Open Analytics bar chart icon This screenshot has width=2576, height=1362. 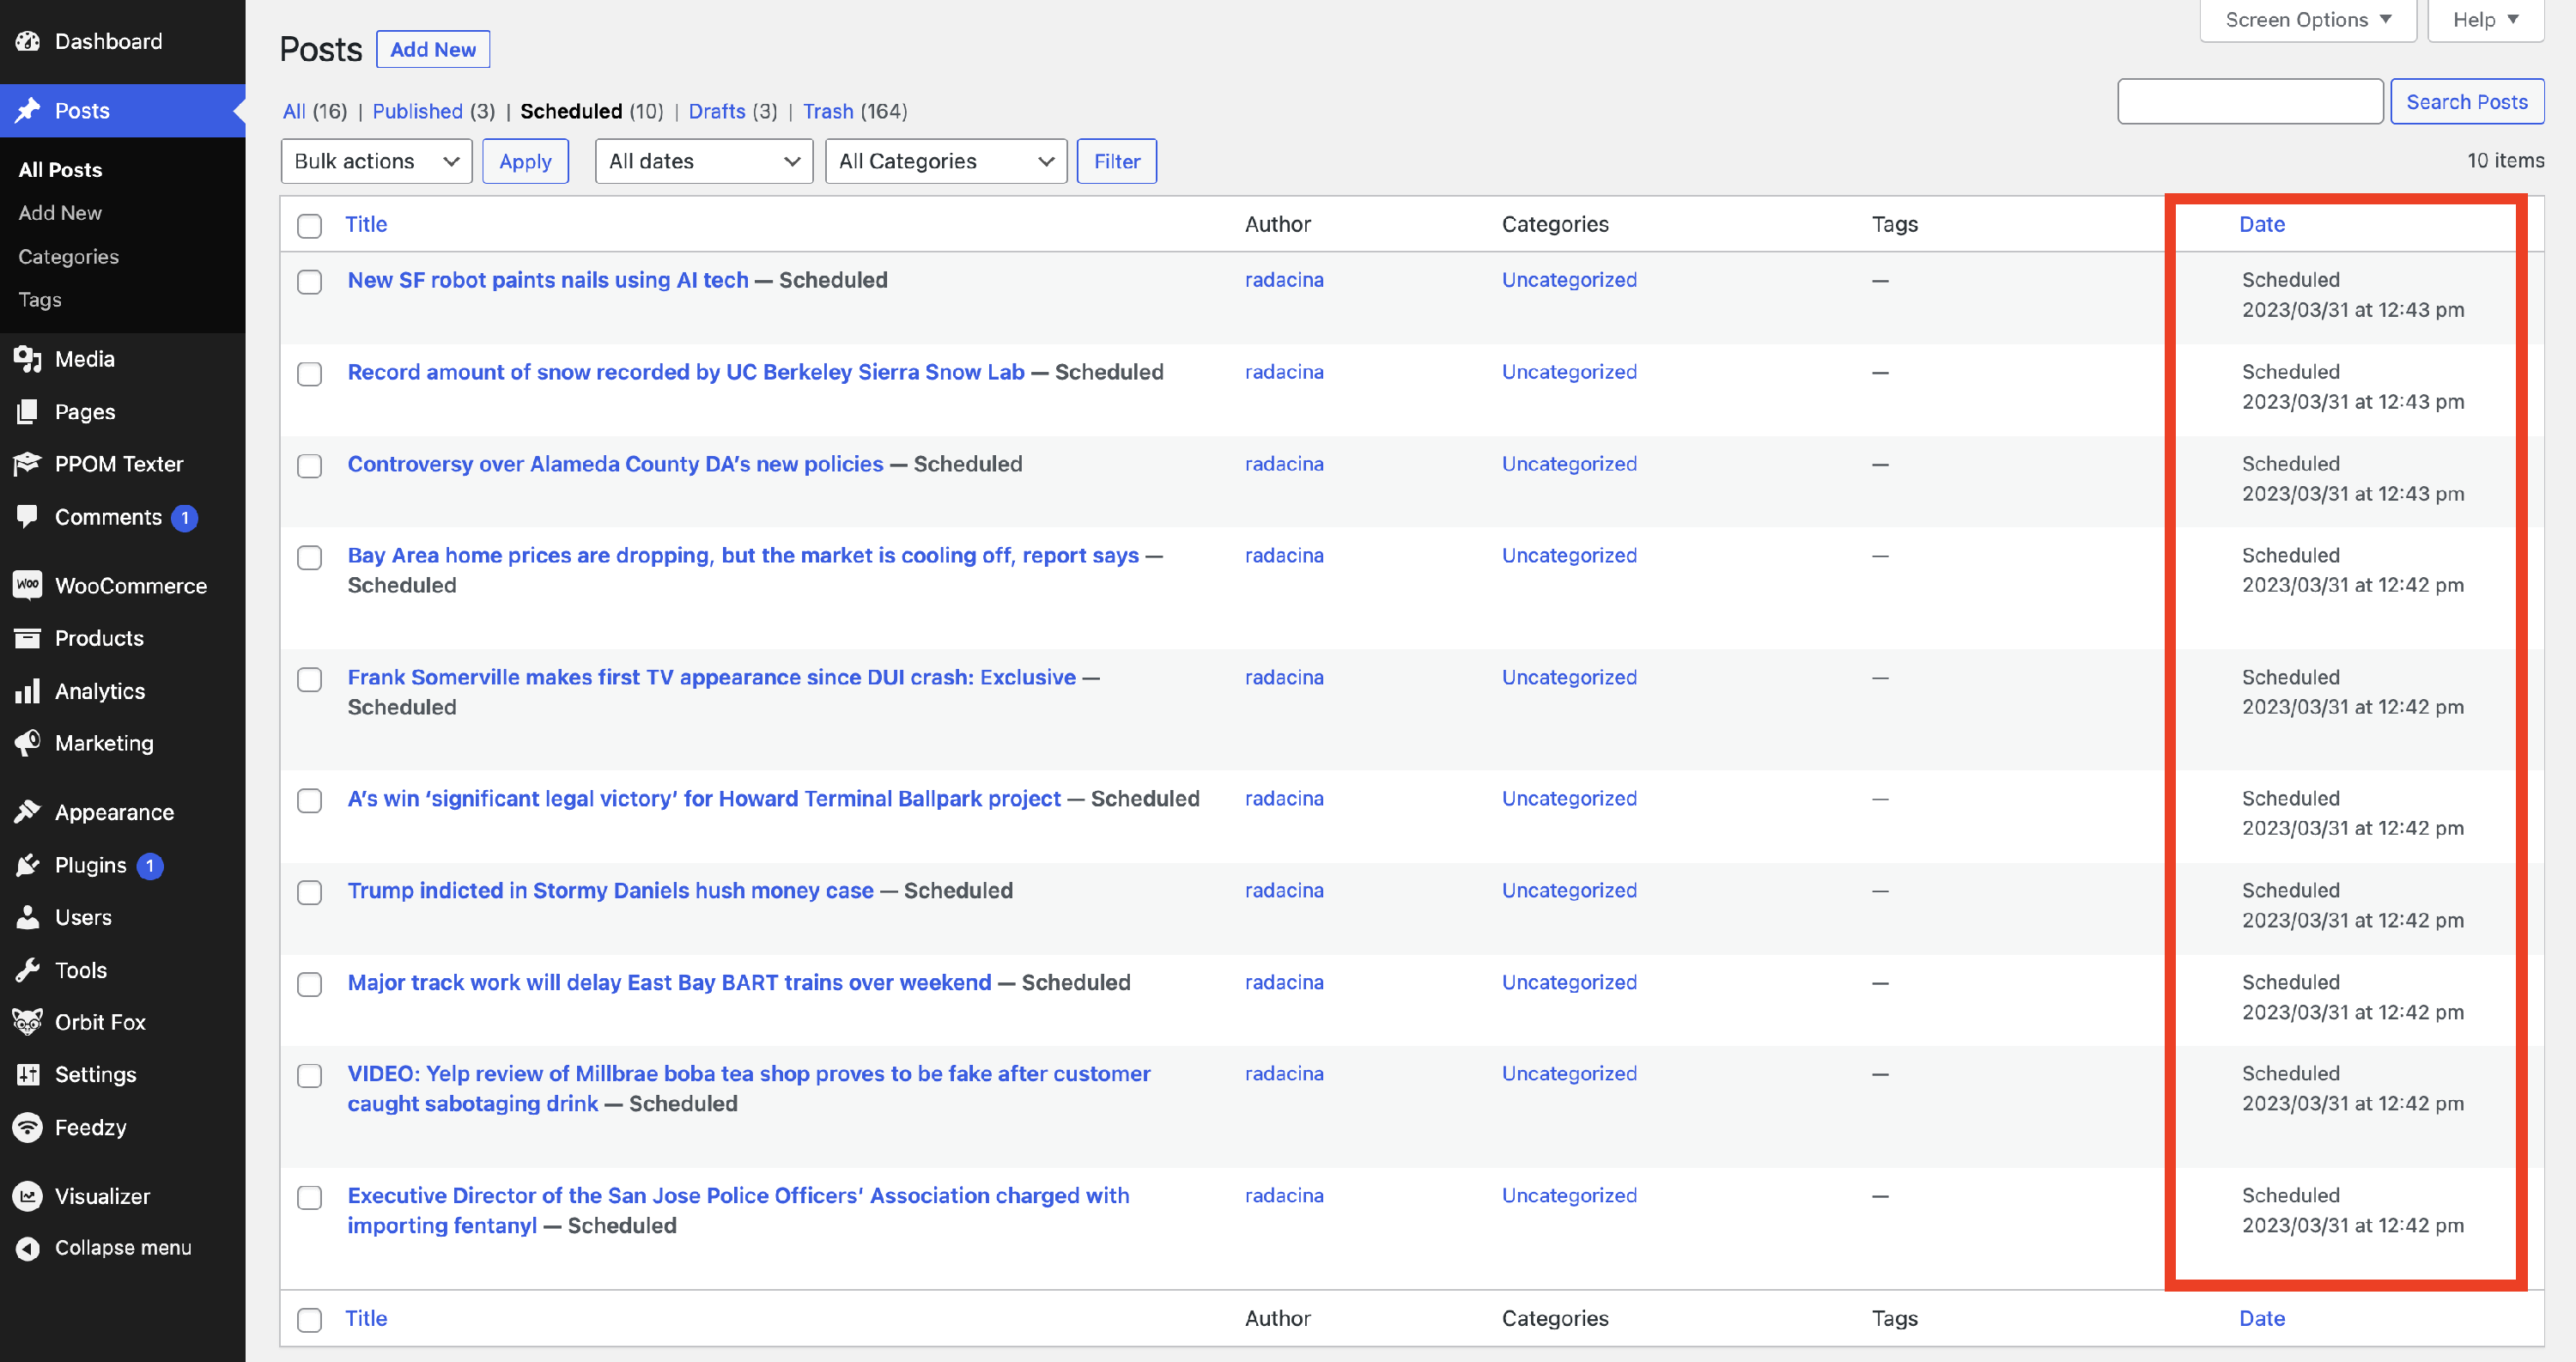click(x=27, y=691)
